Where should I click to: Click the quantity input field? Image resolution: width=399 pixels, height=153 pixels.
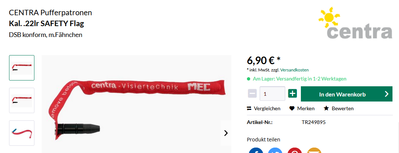(x=272, y=94)
